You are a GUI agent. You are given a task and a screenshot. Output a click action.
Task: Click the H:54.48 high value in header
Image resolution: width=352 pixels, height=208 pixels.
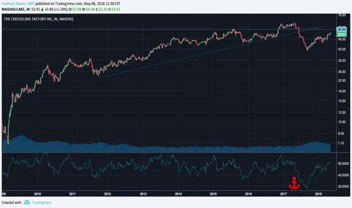88,9
